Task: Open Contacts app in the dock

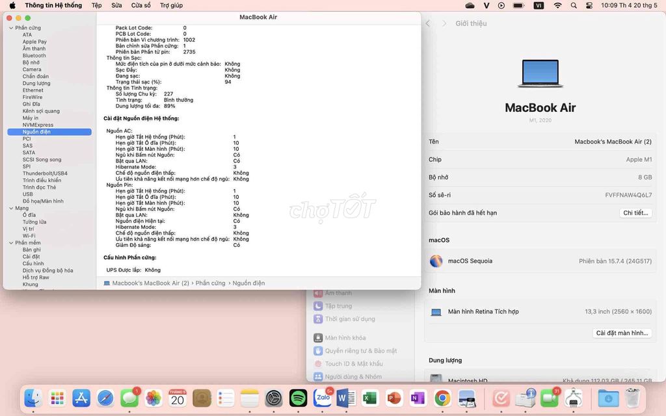Action: point(202,398)
